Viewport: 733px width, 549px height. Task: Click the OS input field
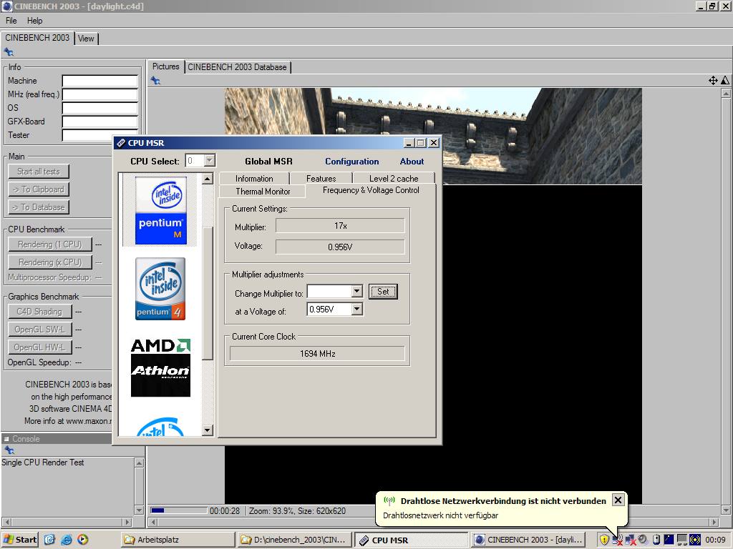tap(100, 108)
